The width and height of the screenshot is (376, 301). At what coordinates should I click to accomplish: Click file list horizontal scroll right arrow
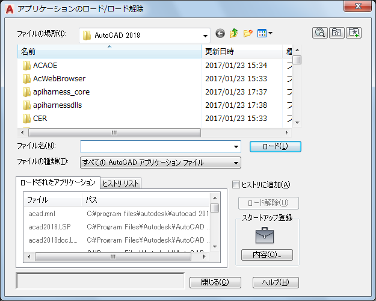[286, 132]
